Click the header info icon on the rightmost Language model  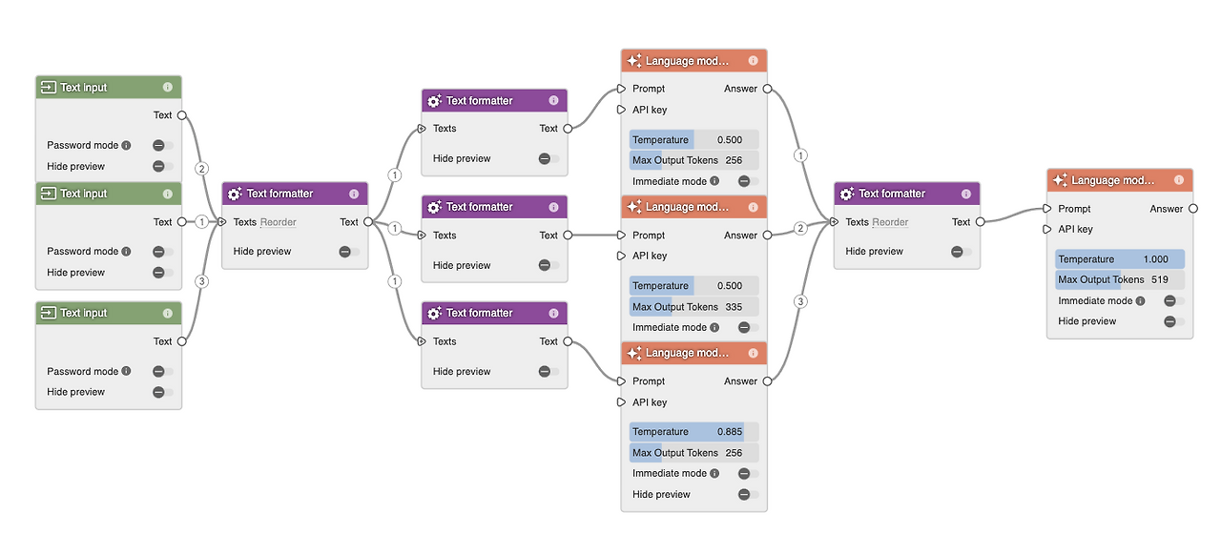[1179, 180]
